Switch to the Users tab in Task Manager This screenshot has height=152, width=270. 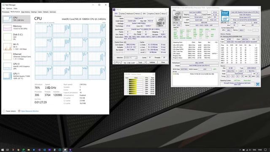pyautogui.click(x=40, y=12)
